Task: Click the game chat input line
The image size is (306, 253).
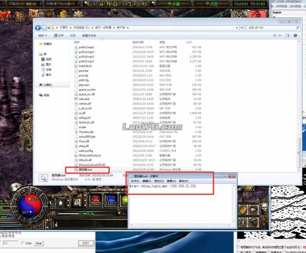Action: click(89, 224)
